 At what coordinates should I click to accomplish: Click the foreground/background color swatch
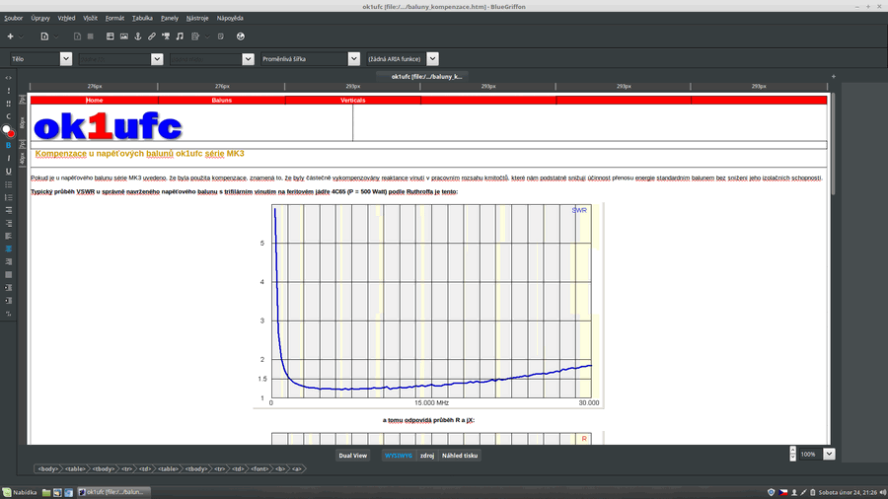point(9,130)
